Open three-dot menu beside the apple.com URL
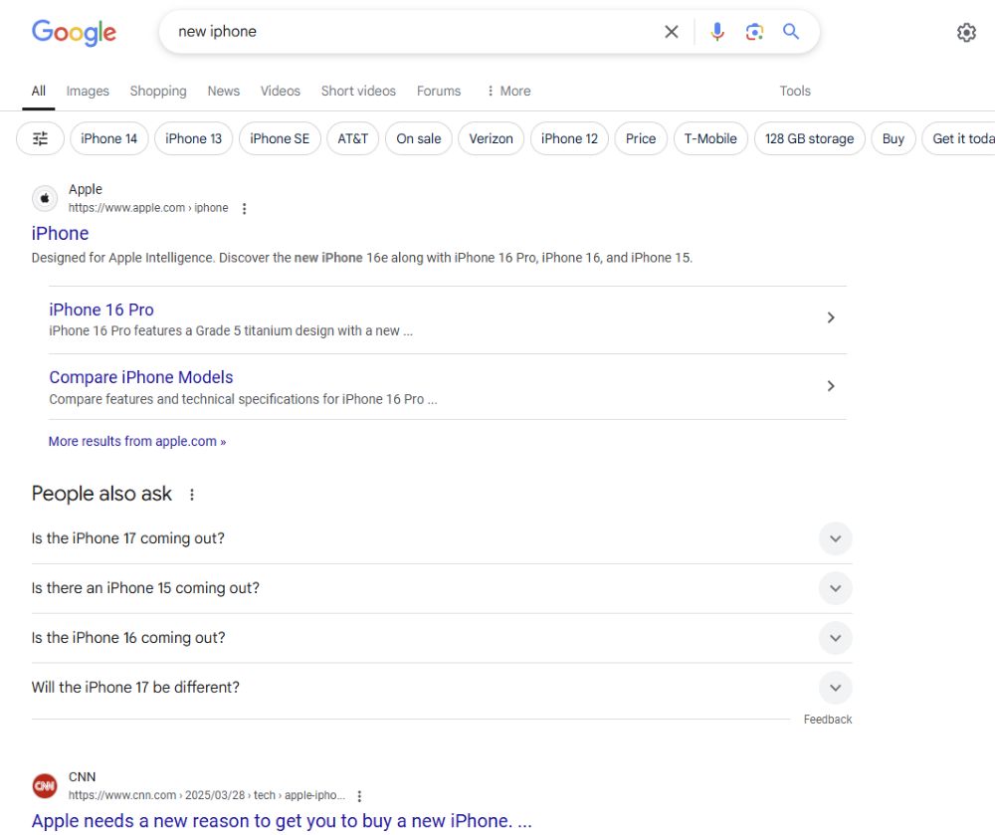Image resolution: width=995 pixels, height=835 pixels. (x=245, y=208)
